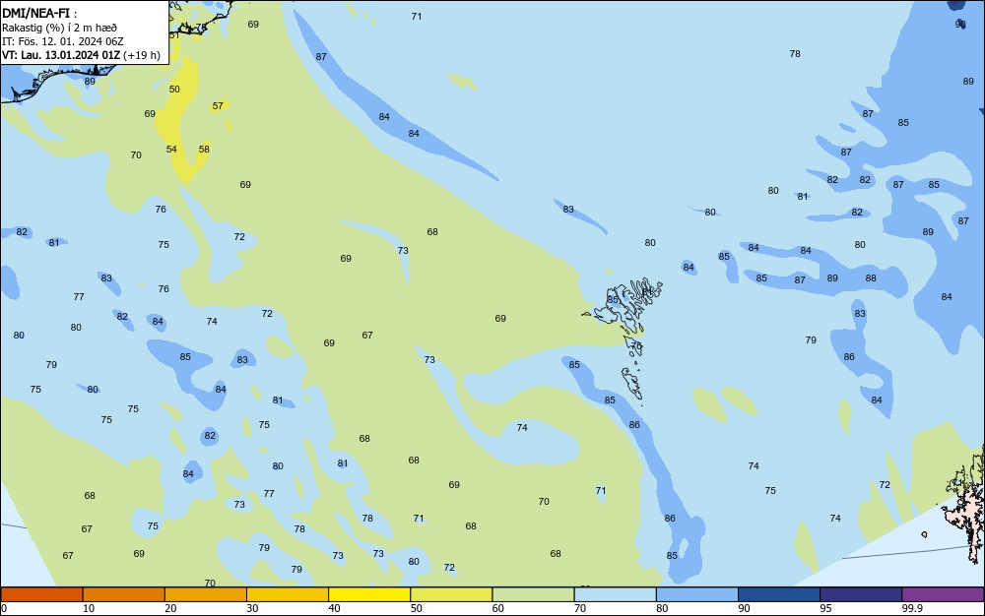Select the medium blue 80–90 legend swatch

coord(697,594)
